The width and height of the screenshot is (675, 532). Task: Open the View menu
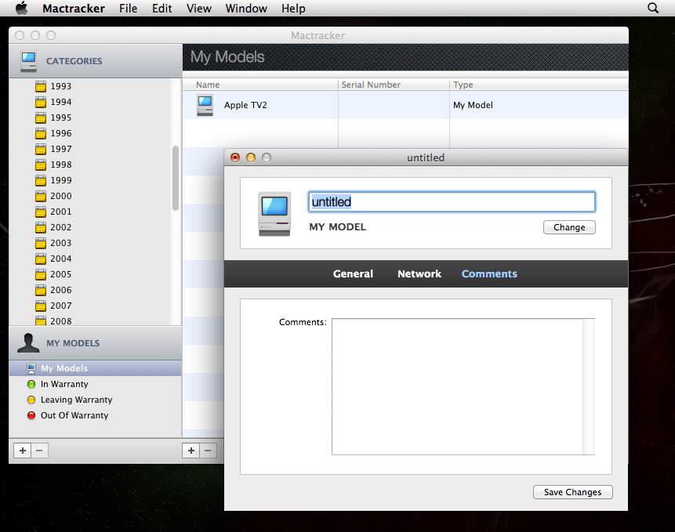pos(199,8)
